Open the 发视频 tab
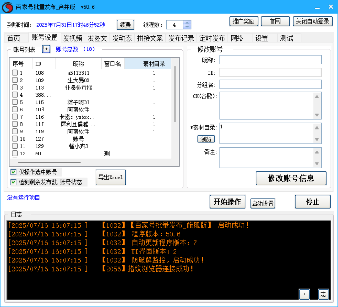This screenshot has width=338, height=307. click(x=72, y=38)
